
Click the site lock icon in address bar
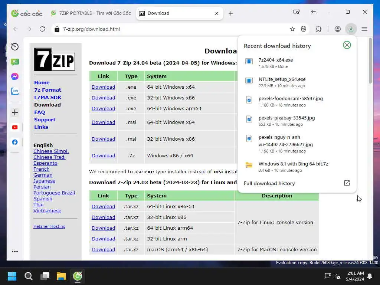[x=57, y=29]
